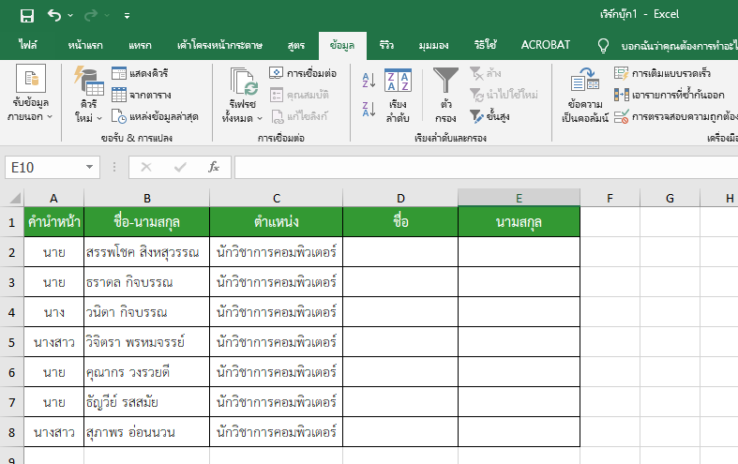The width and height of the screenshot is (738, 464).
Task: Select column C header
Action: coord(277,198)
